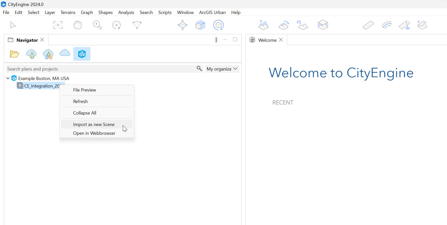Screen dimensions: 447x225
Task: Open the Edit menu
Action: [19, 12]
